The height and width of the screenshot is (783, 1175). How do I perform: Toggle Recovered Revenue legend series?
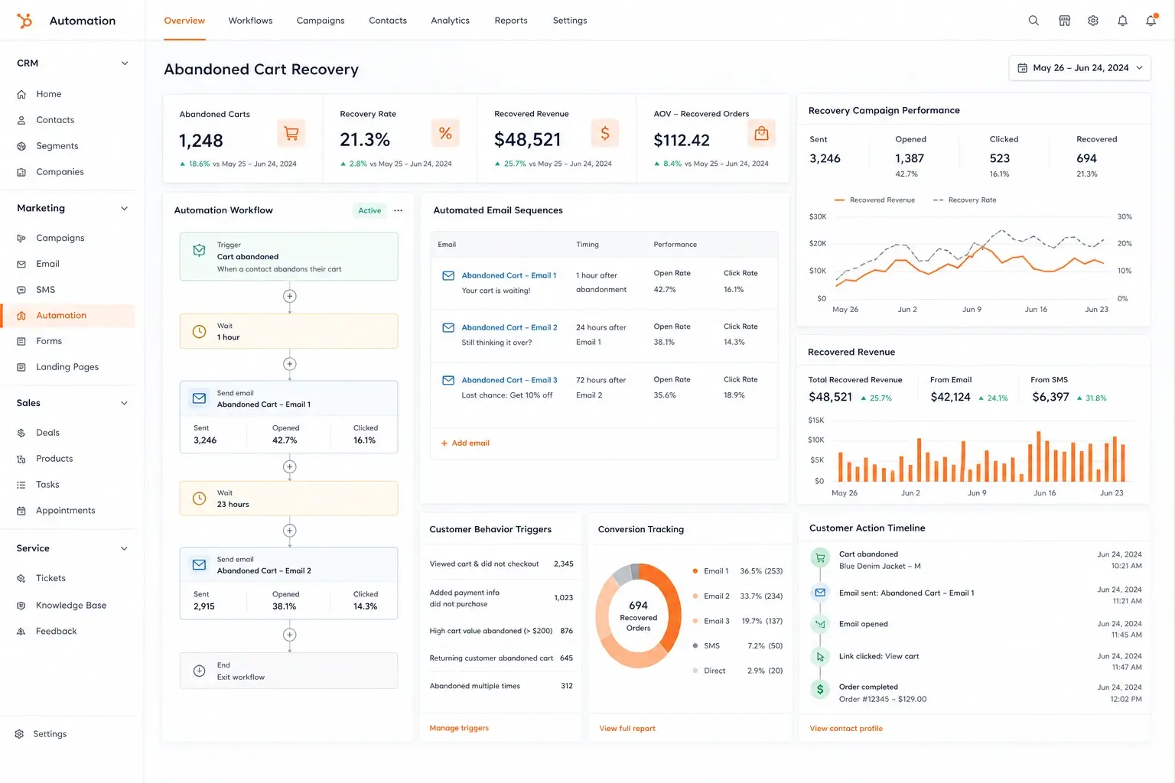(874, 200)
